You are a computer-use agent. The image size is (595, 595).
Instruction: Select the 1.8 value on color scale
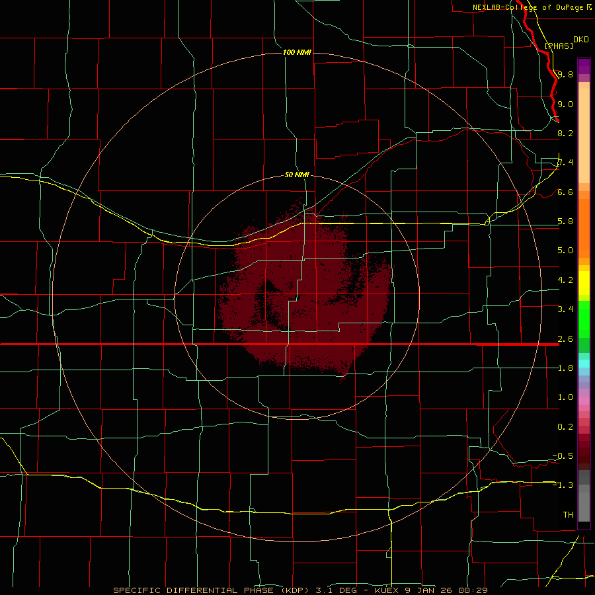tap(565, 368)
